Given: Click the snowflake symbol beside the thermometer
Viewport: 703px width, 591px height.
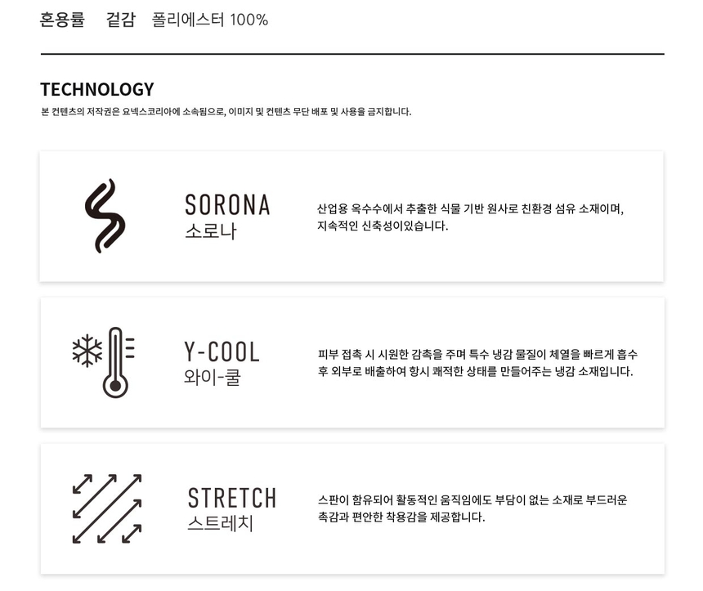Looking at the screenshot, I should coord(87,351).
